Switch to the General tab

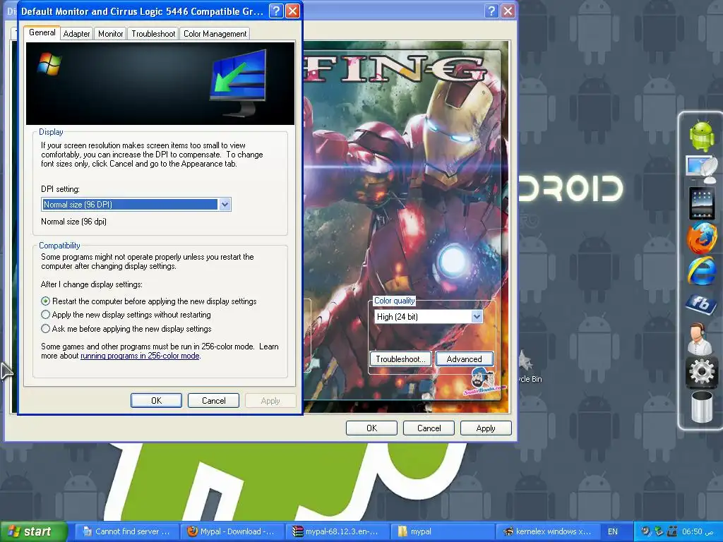point(42,32)
